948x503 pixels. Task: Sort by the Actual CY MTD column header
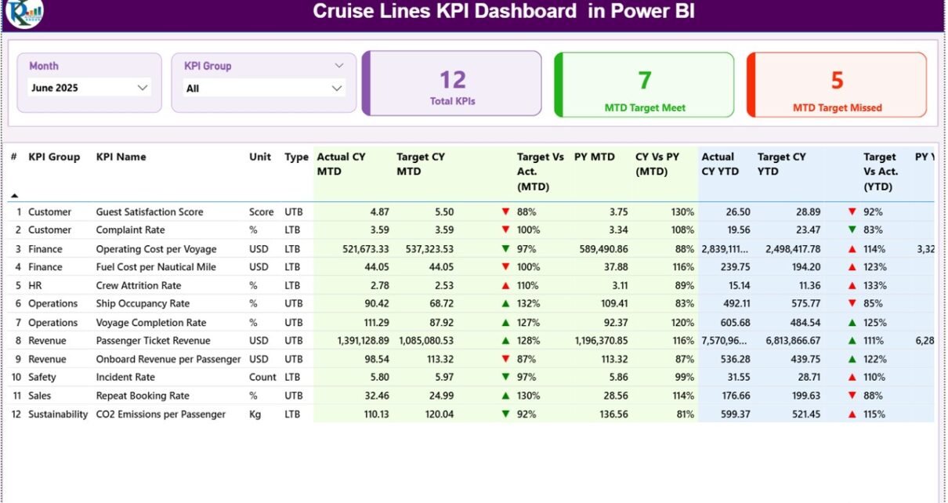341,164
